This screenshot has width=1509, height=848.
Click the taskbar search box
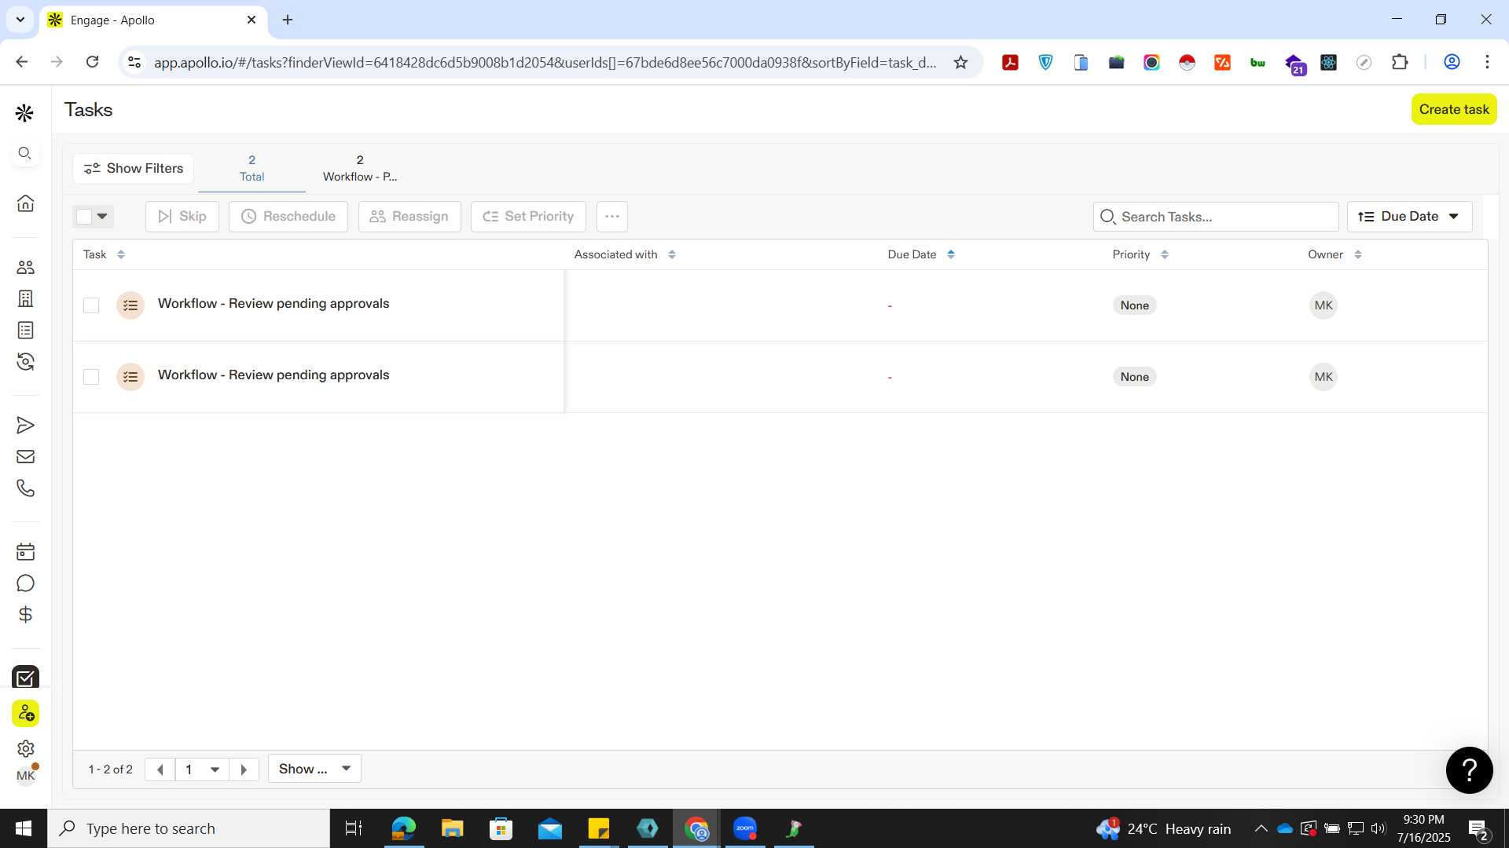(x=189, y=828)
